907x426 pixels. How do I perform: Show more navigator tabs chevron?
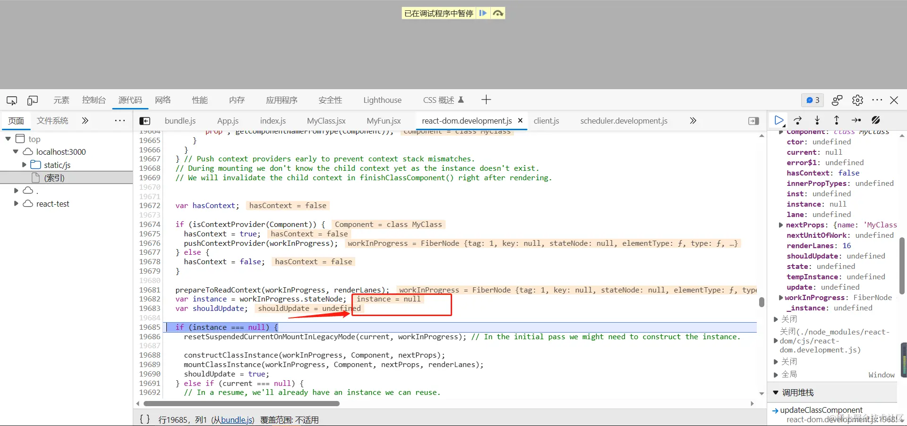(85, 121)
